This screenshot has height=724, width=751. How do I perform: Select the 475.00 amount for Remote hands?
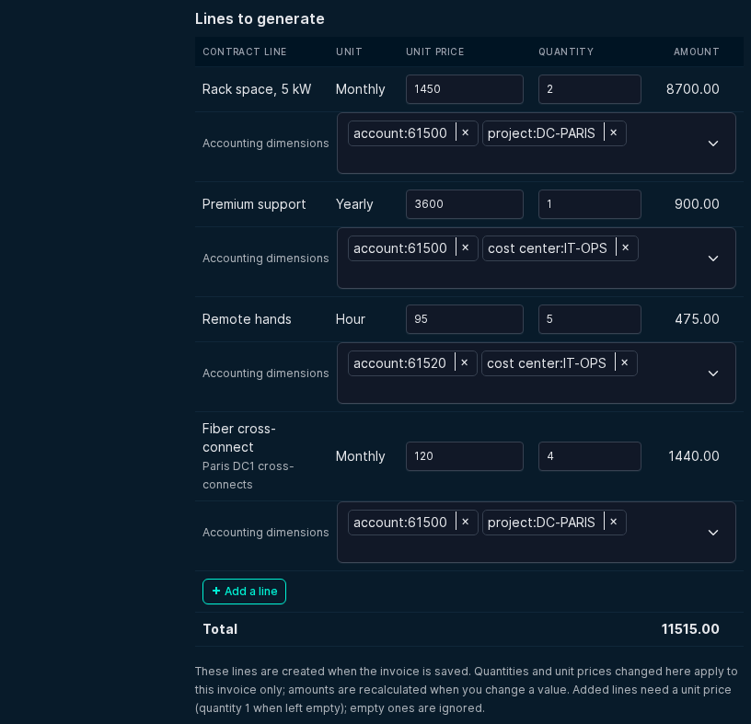click(697, 319)
